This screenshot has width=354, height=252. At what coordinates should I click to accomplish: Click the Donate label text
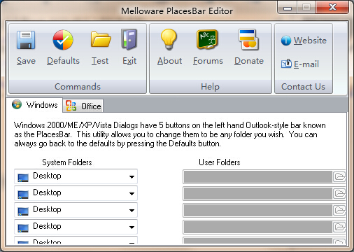(x=249, y=61)
